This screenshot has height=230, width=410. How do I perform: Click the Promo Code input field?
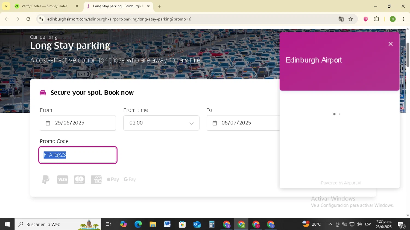tap(78, 155)
